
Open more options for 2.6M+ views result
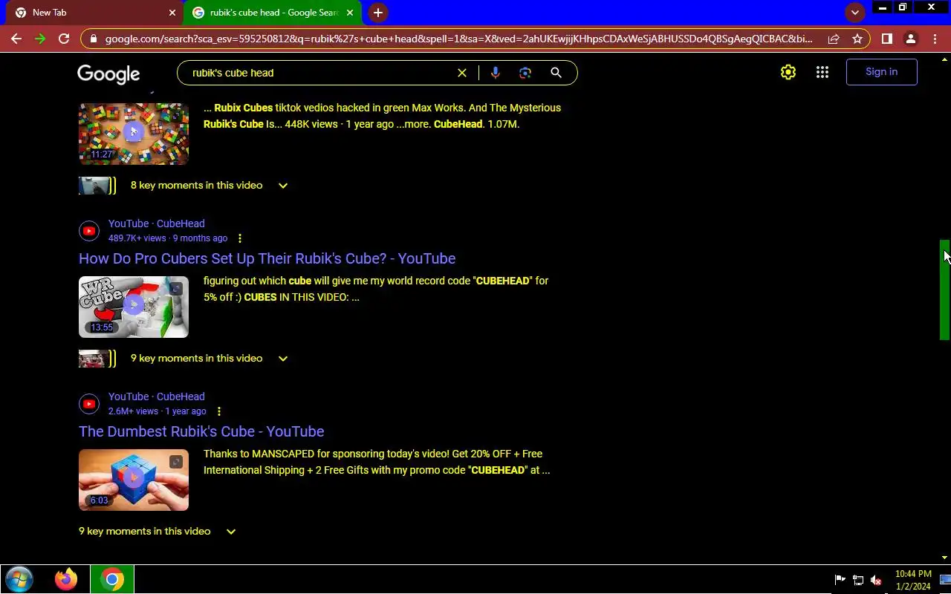(218, 411)
